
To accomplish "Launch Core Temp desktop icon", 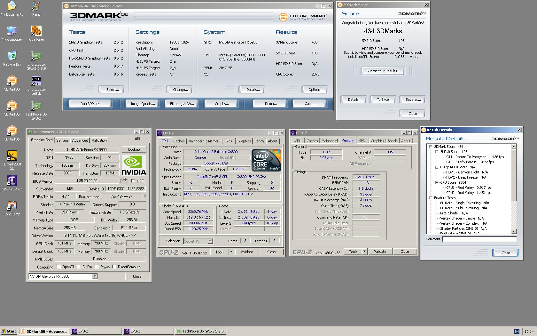I will tap(12, 208).
